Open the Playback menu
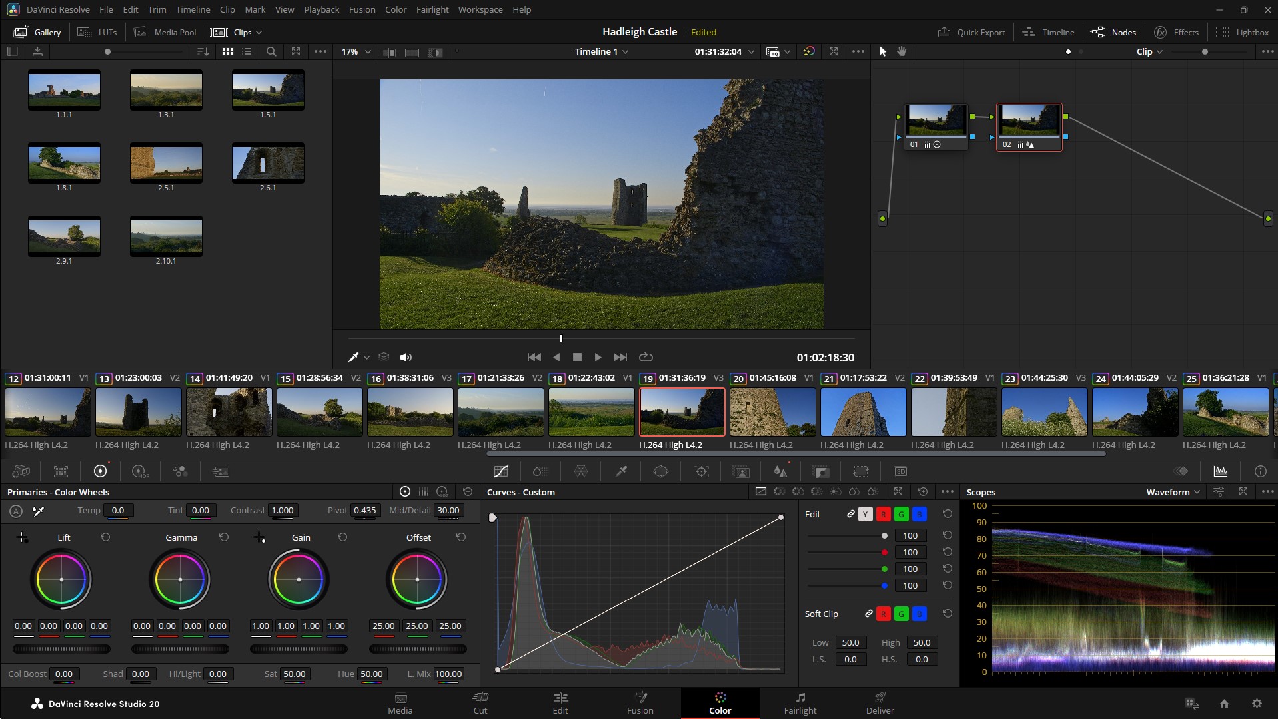Image resolution: width=1278 pixels, height=719 pixels. click(321, 9)
